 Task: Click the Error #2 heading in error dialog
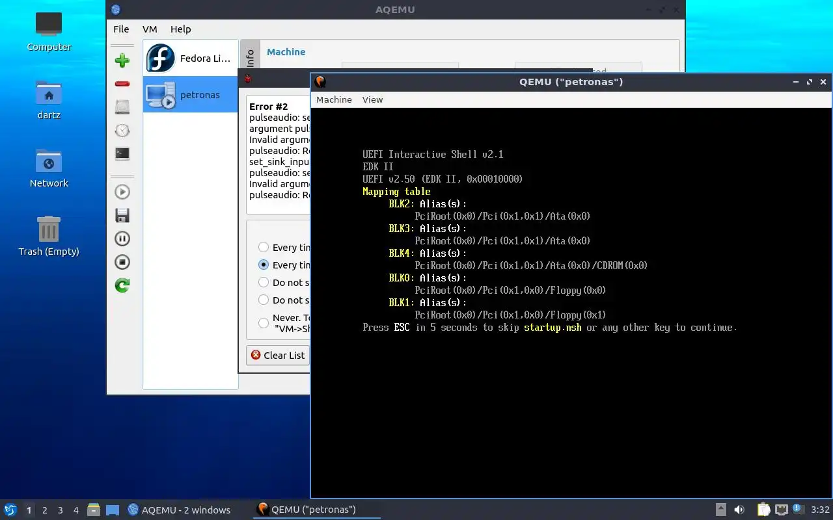click(268, 107)
